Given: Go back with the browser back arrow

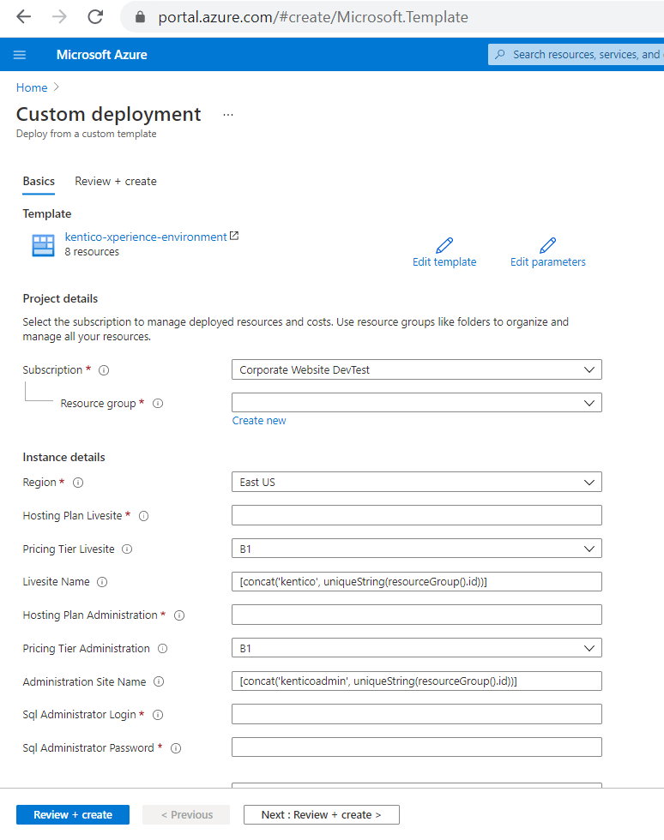Looking at the screenshot, I should coord(24,17).
